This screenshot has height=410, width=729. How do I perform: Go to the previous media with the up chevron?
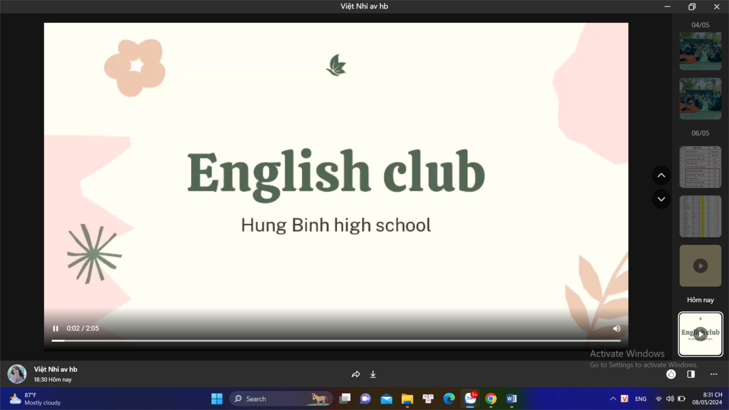[x=661, y=175]
